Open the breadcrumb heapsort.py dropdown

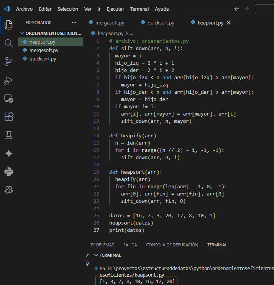click(110, 33)
